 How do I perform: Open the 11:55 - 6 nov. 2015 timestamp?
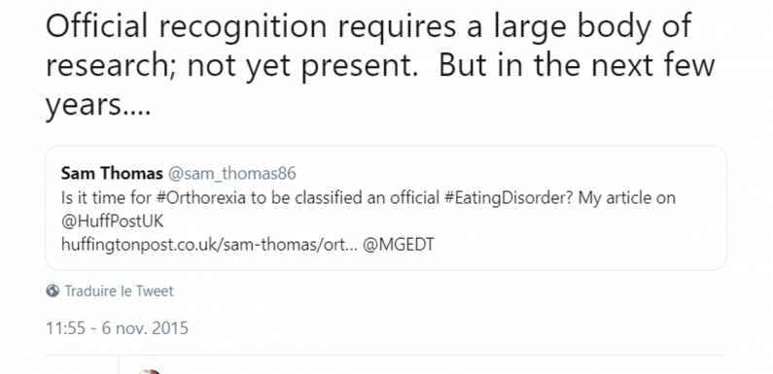tap(117, 328)
